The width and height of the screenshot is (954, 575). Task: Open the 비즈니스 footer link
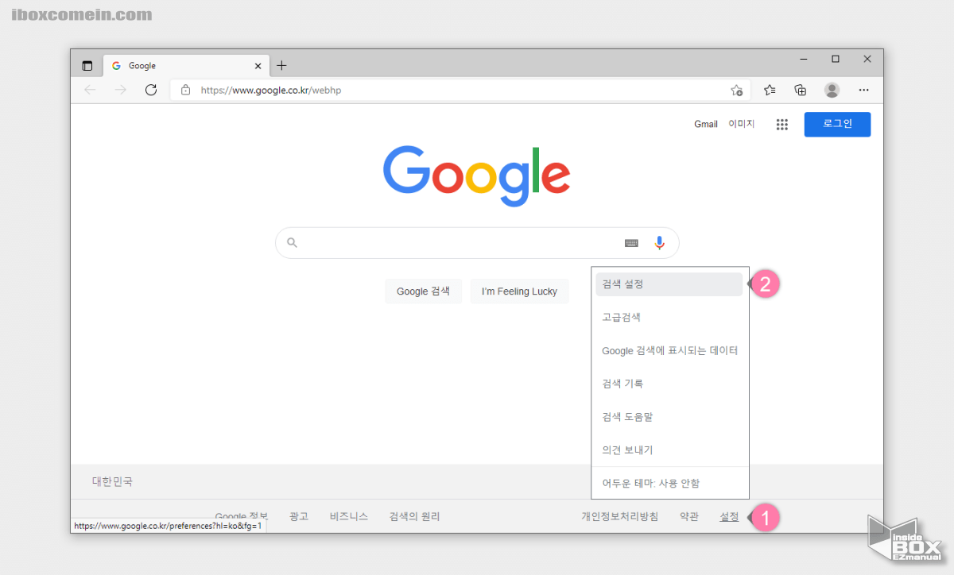coord(349,517)
